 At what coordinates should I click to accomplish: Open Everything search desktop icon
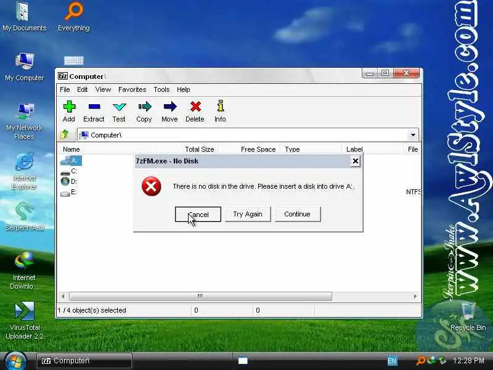(73, 17)
